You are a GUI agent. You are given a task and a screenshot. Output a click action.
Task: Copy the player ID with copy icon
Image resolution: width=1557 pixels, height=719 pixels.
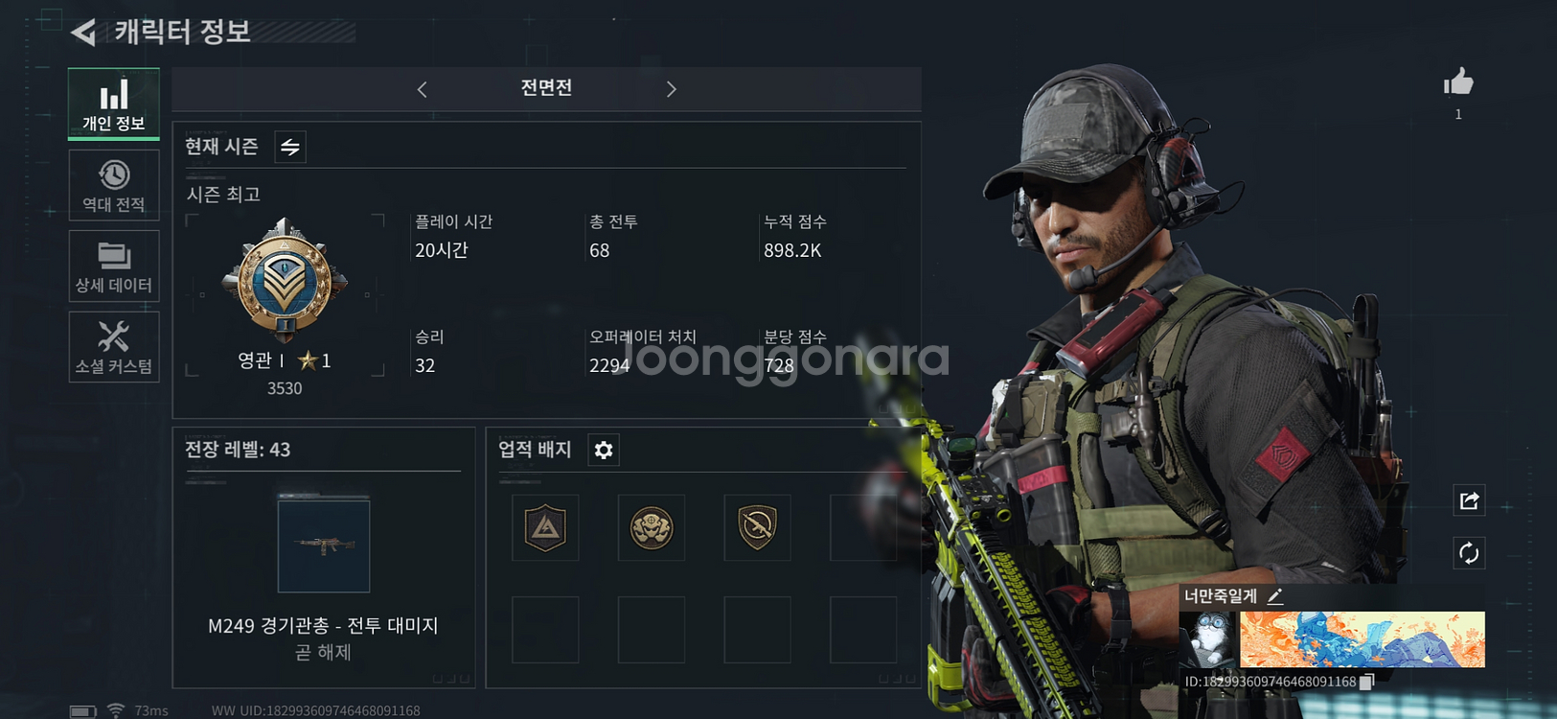click(1367, 682)
